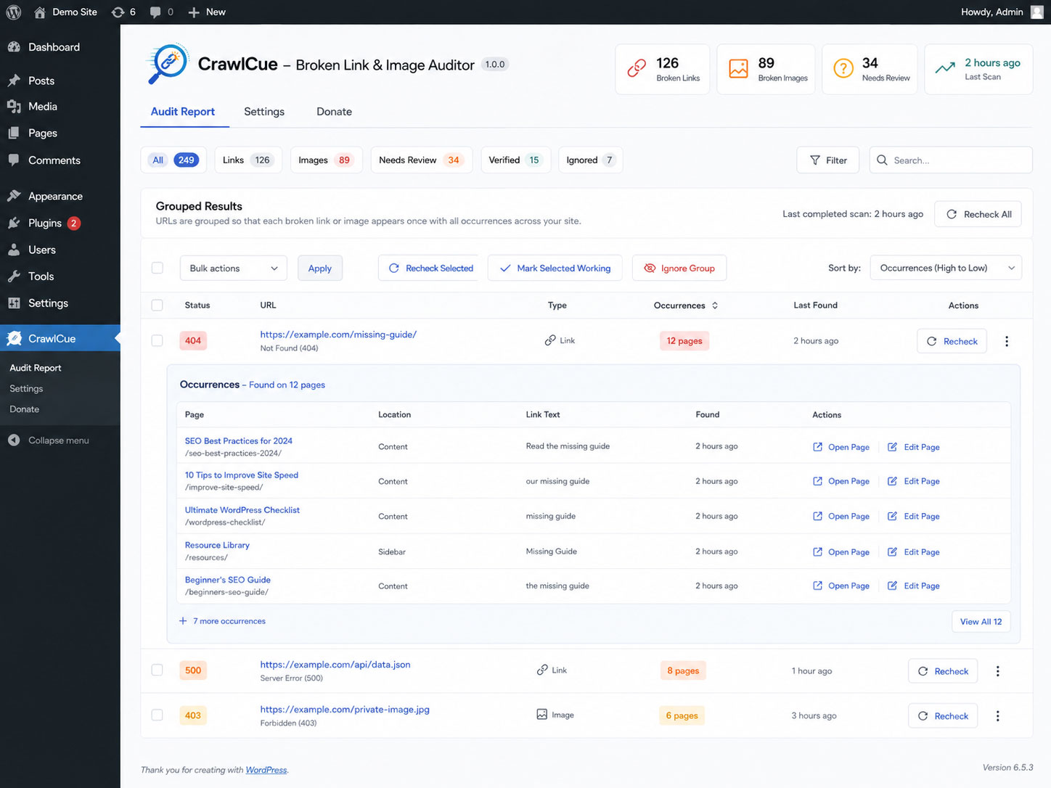Click the Ignore Group button
1051x788 pixels.
679,268
